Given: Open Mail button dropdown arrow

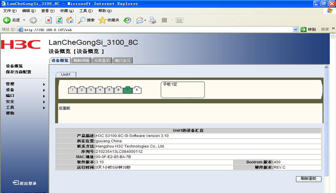Looking at the screenshot, I should pyautogui.click(x=145, y=20).
